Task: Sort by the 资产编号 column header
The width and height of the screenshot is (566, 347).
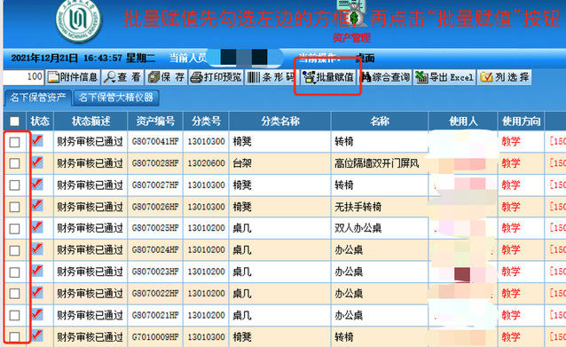Action: pyautogui.click(x=155, y=121)
